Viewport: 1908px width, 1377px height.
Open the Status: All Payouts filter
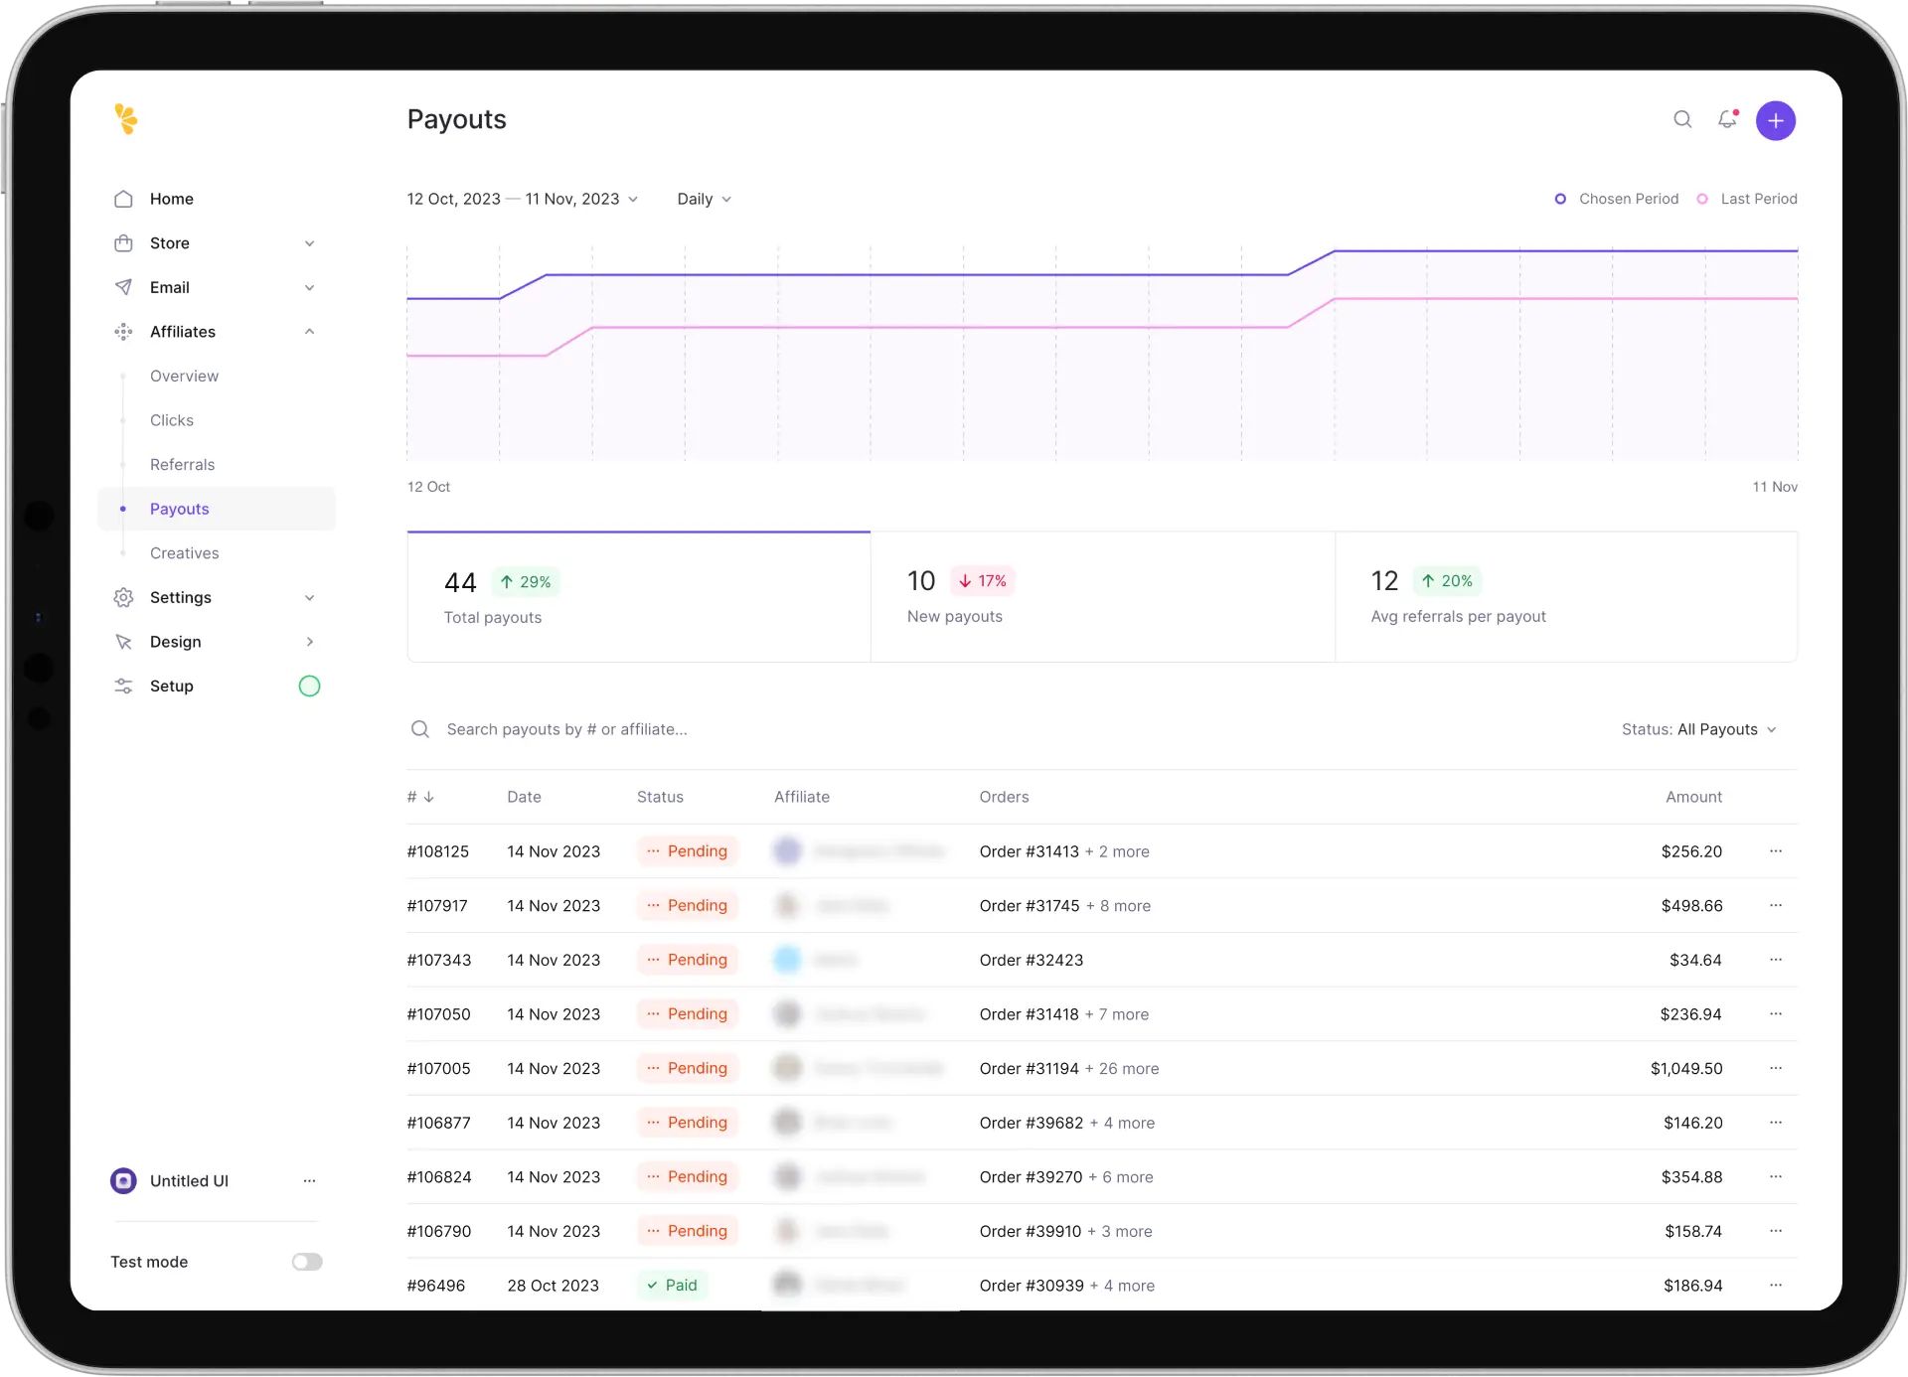coord(1698,729)
